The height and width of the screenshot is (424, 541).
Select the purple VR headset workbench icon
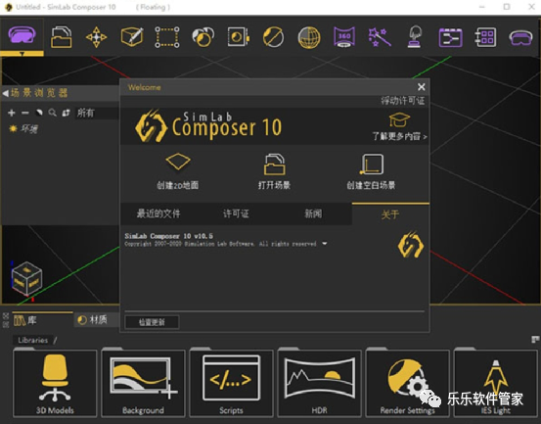pyautogui.click(x=22, y=35)
